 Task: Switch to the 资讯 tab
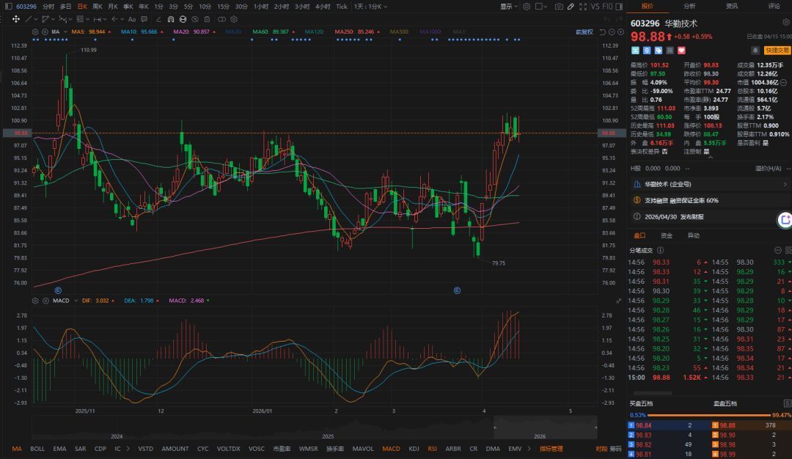pyautogui.click(x=731, y=6)
